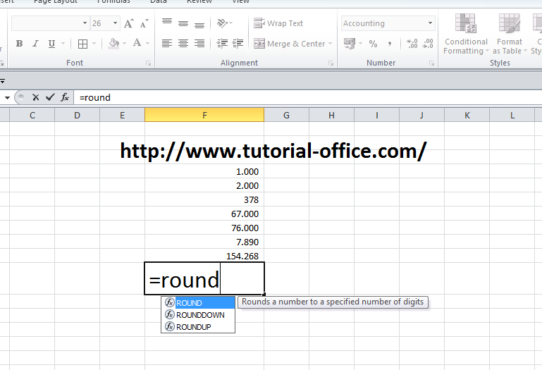Apply comma style

[x=390, y=44]
